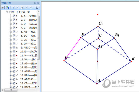Toggle the checkbox for 第一页
This screenshot has width=139, height=92.
(10, 12)
